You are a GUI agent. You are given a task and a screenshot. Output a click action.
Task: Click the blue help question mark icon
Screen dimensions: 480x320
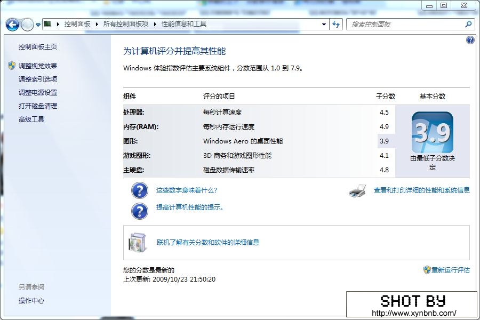[470, 40]
